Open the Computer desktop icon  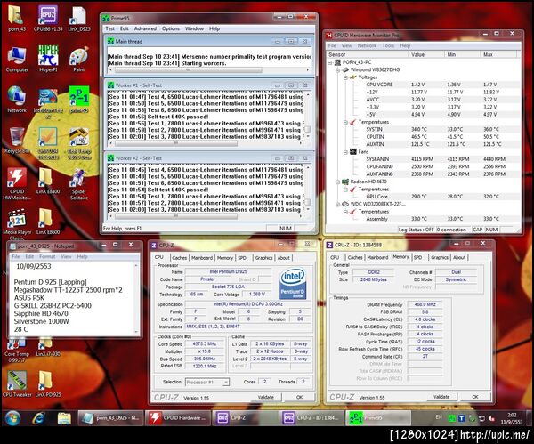pos(17,60)
